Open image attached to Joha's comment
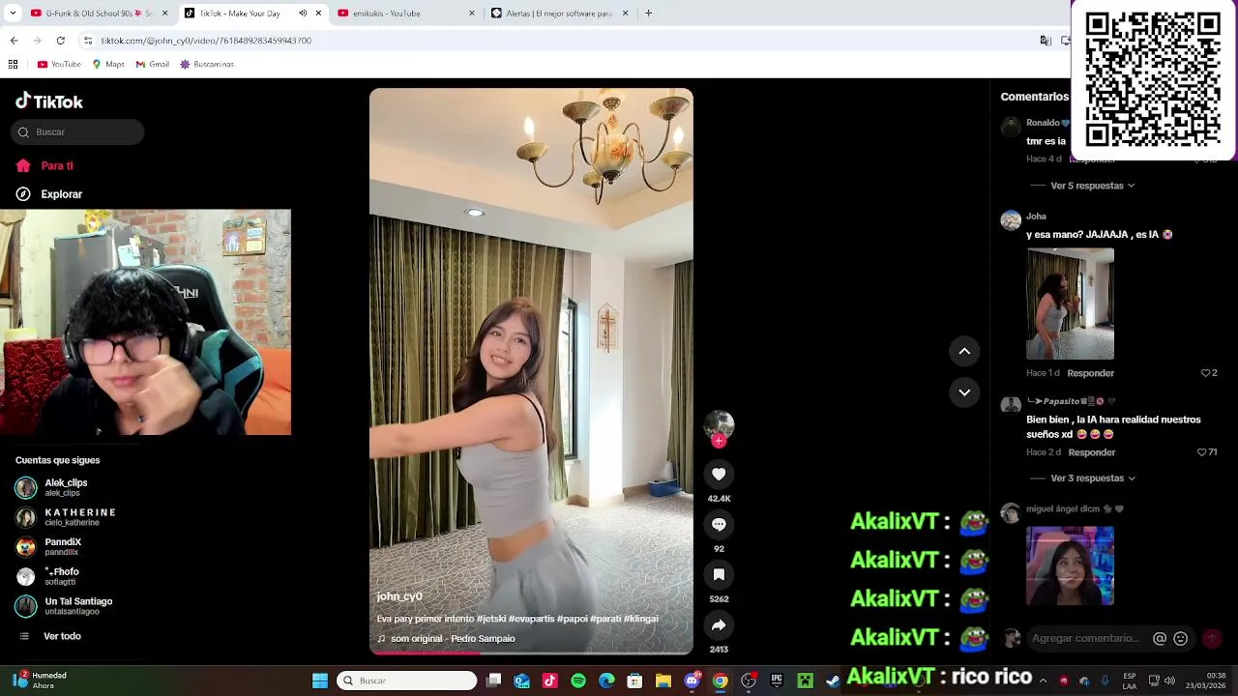Screen dimensions: 1238x696 pos(1070,304)
